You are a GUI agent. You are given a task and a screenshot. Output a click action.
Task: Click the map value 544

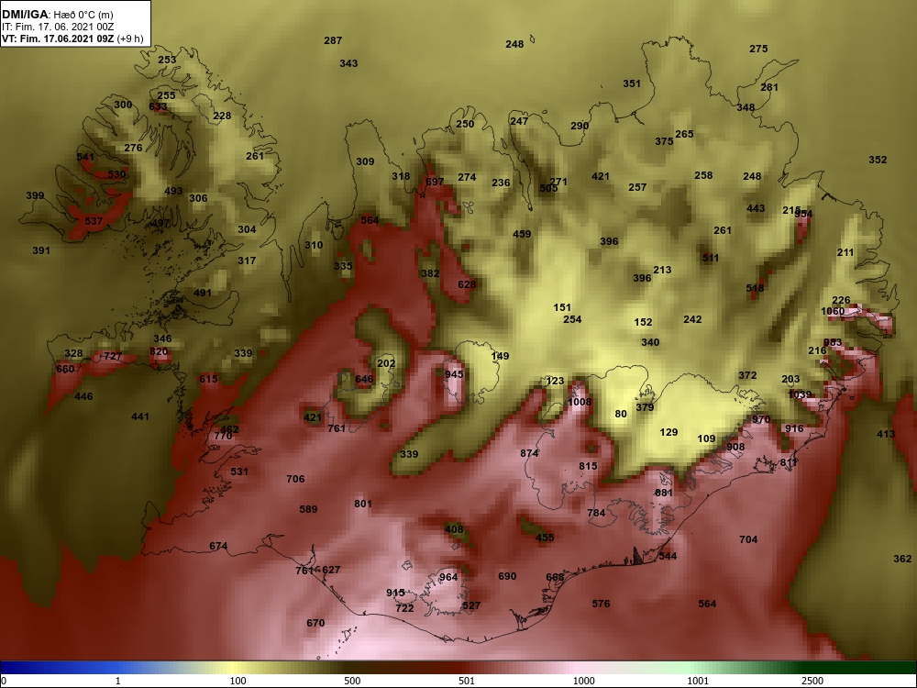[x=668, y=556]
